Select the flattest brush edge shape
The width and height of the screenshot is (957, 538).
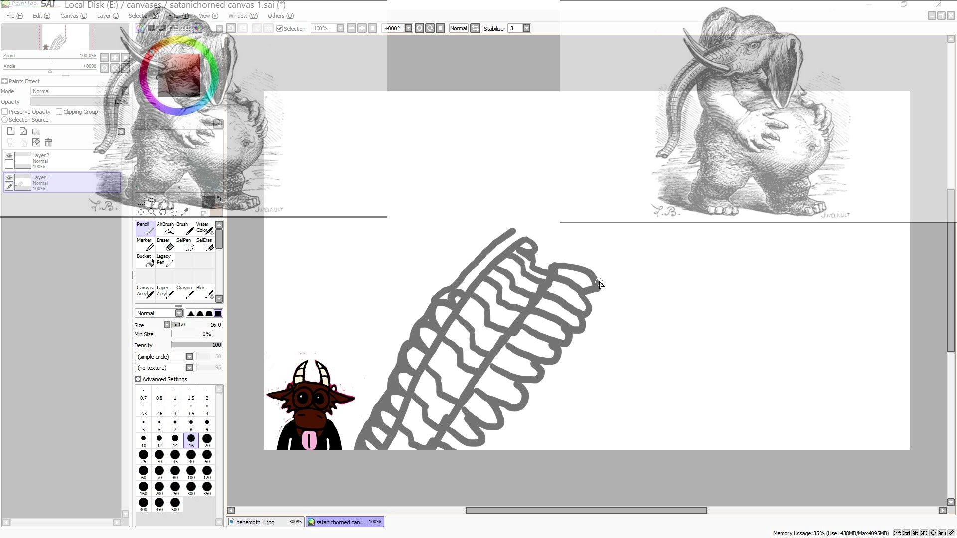[x=218, y=313]
